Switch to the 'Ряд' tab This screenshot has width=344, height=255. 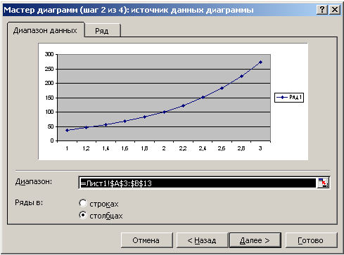(x=102, y=31)
